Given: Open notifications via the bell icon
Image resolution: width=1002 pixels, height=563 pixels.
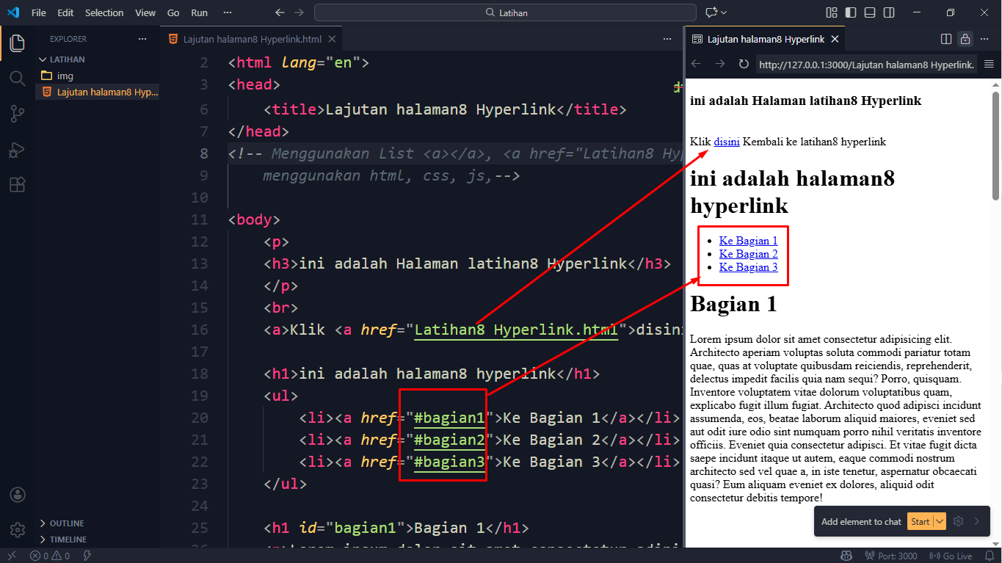Looking at the screenshot, I should 990,556.
